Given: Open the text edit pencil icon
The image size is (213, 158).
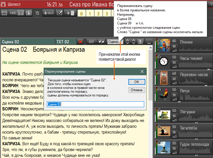Looking at the screenshot, I should (59, 13).
